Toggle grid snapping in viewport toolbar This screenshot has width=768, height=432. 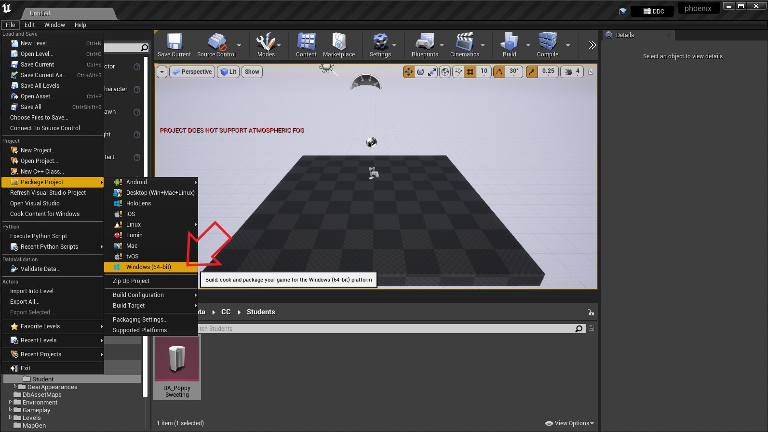(x=470, y=72)
